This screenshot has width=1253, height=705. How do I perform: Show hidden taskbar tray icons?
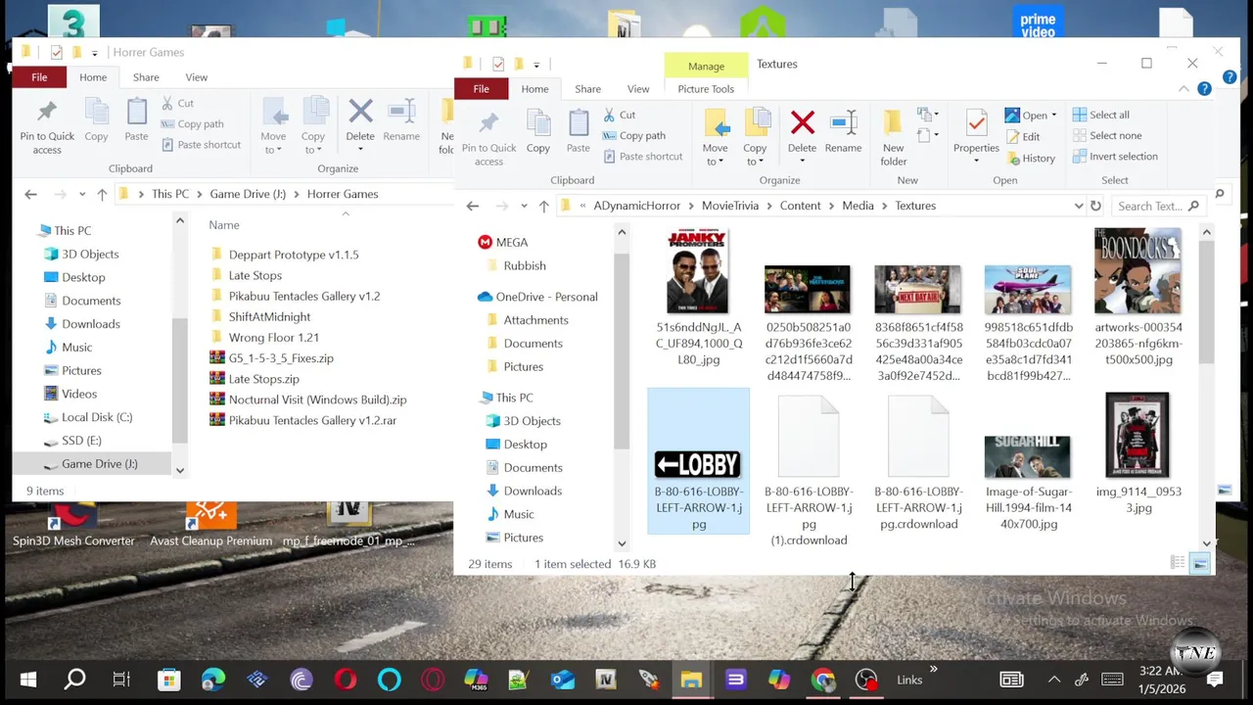tap(1054, 680)
